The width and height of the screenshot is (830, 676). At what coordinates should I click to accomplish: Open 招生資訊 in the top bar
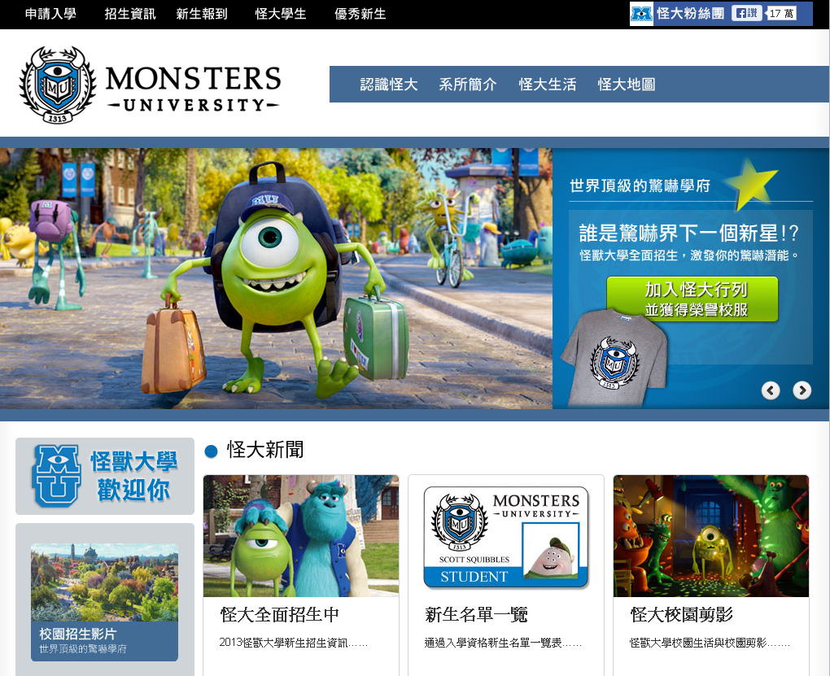130,14
